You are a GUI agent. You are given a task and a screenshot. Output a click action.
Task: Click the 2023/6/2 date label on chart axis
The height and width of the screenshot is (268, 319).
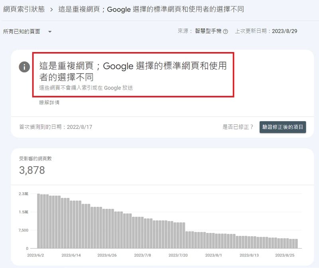tap(35, 255)
